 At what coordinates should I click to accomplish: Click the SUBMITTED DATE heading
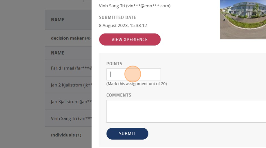pyautogui.click(x=118, y=17)
